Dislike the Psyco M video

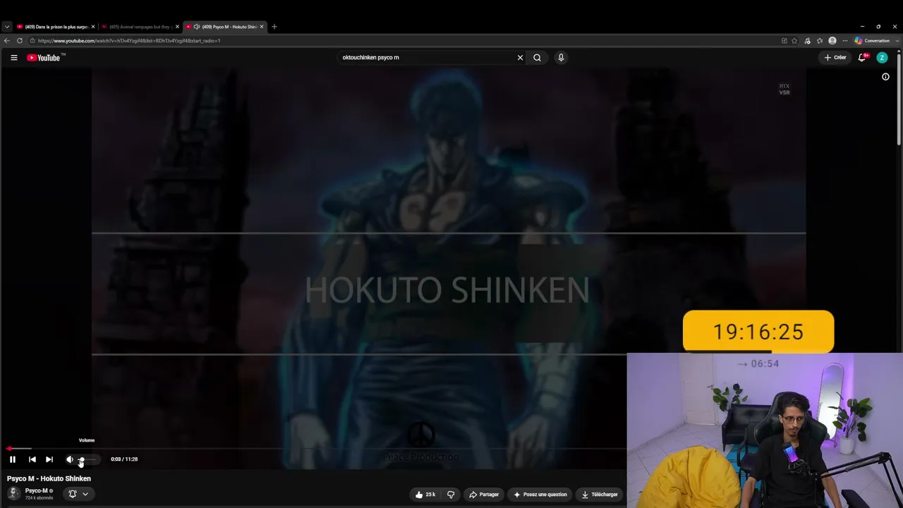451,495
